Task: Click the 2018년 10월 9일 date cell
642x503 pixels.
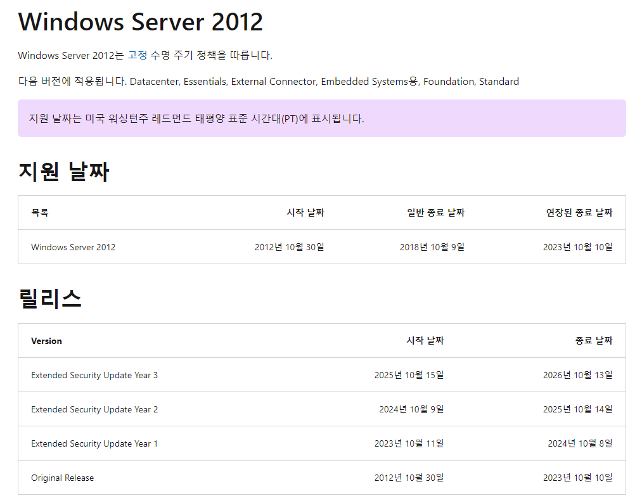Action: point(432,247)
